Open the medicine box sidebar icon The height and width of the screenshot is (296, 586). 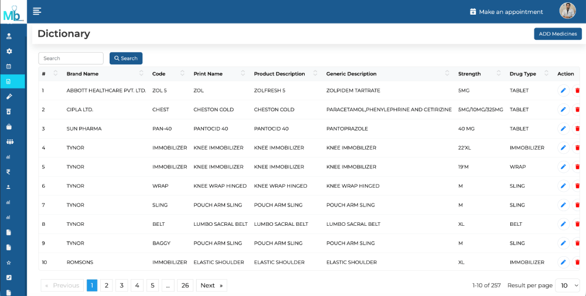(x=9, y=112)
